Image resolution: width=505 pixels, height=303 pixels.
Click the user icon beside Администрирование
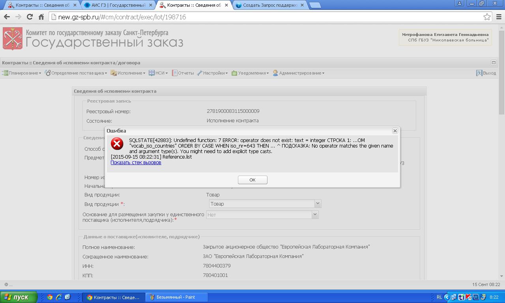point(275,73)
